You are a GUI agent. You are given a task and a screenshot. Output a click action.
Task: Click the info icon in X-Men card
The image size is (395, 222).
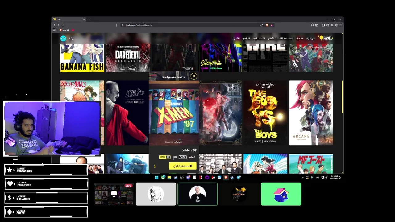click(x=155, y=166)
